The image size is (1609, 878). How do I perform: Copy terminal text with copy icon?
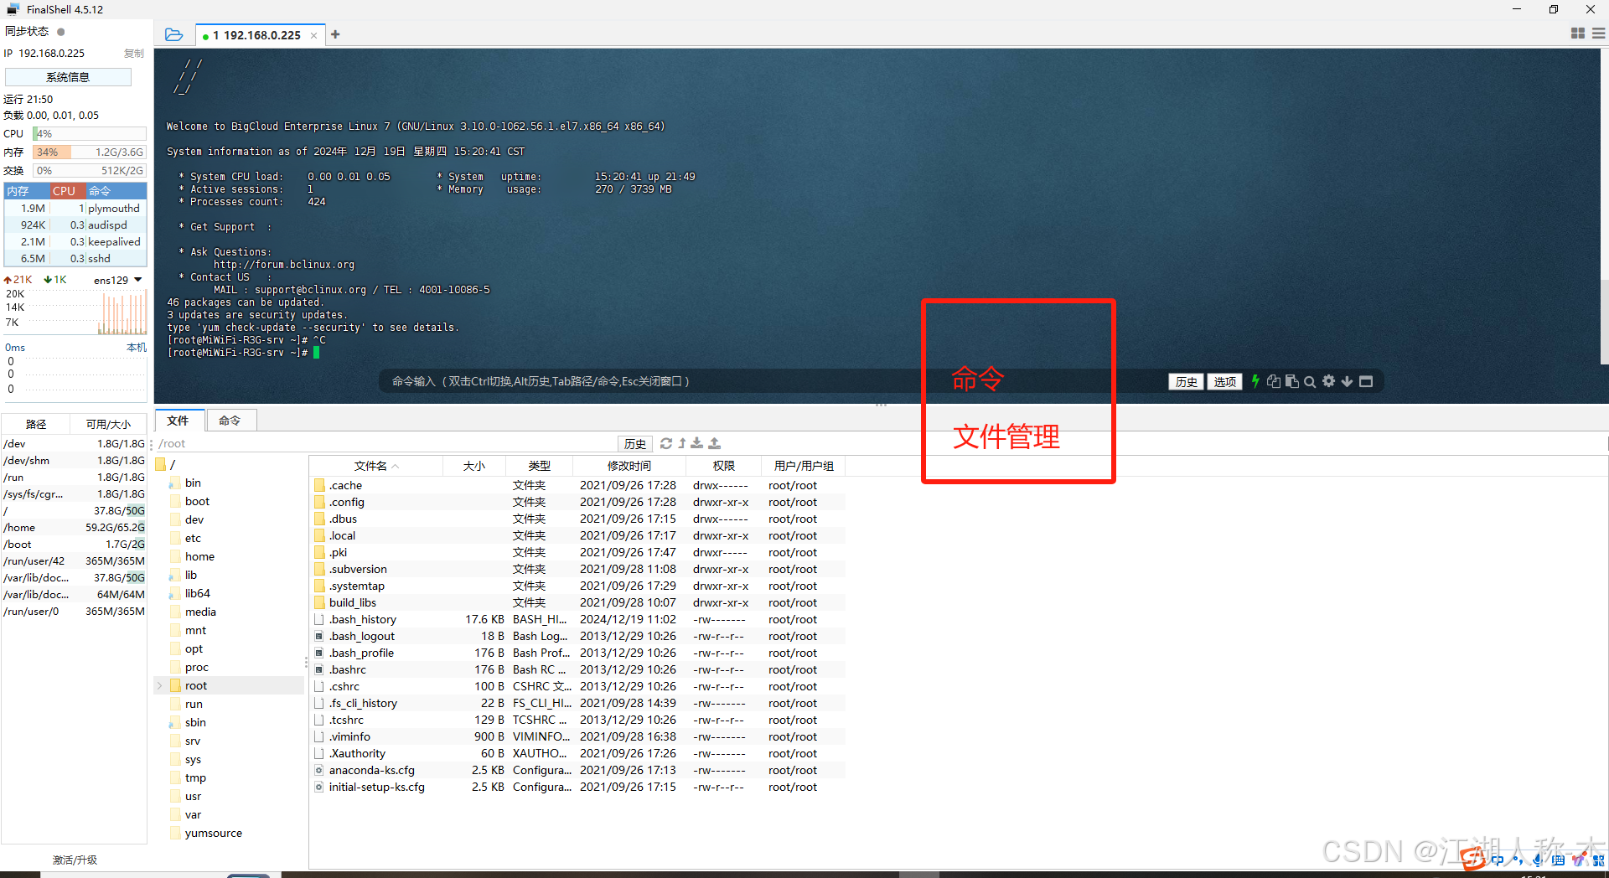1274,381
